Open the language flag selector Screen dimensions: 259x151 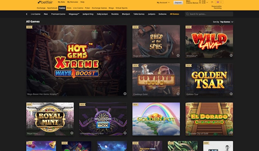(219, 2)
